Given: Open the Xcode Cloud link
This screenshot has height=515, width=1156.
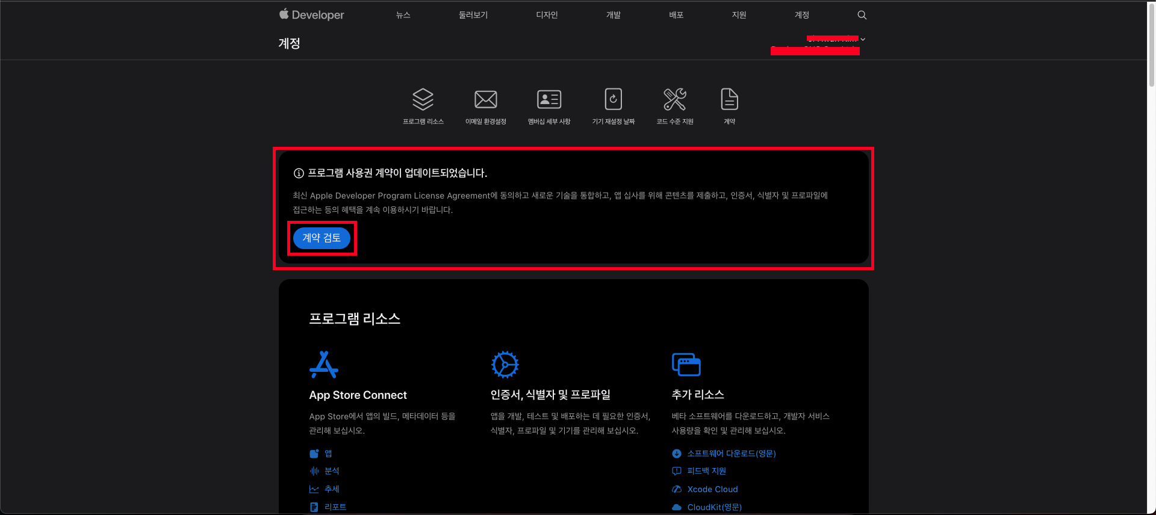Looking at the screenshot, I should point(712,489).
